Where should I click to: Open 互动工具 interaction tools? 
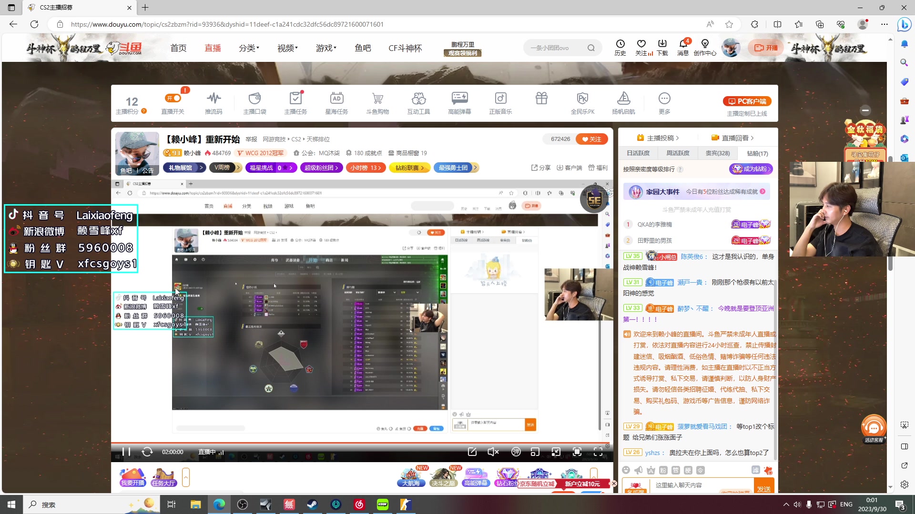(x=418, y=103)
